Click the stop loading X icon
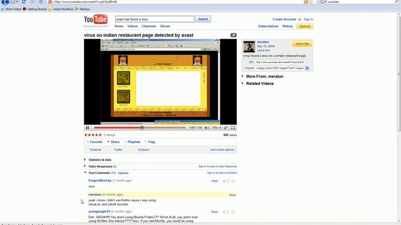The width and height of the screenshot is (401, 225). 32,2
